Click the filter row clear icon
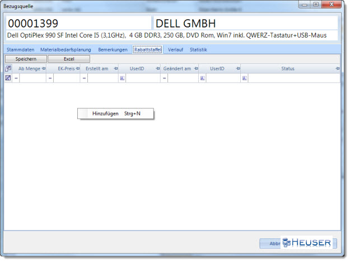The height and width of the screenshot is (262, 350). [x=8, y=78]
